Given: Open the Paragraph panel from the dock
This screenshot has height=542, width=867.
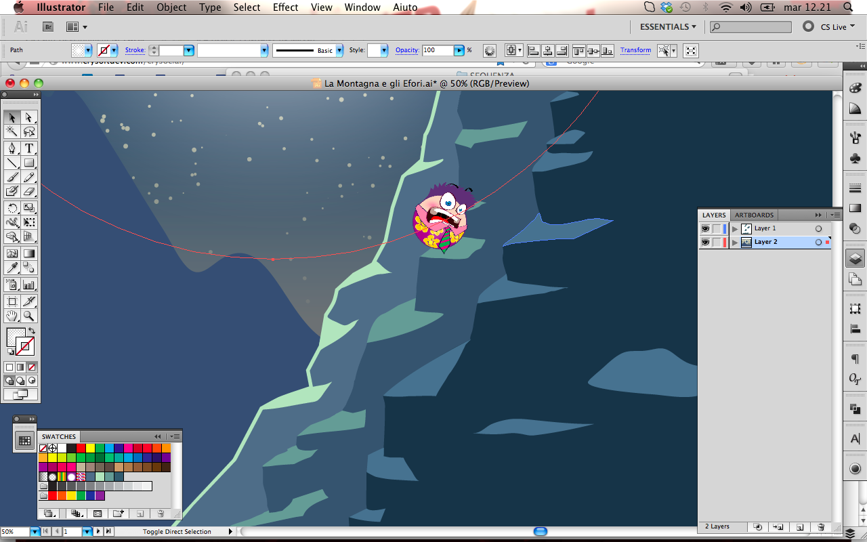Looking at the screenshot, I should click(855, 359).
